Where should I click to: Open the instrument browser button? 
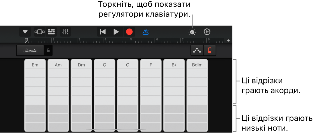pos(40,32)
